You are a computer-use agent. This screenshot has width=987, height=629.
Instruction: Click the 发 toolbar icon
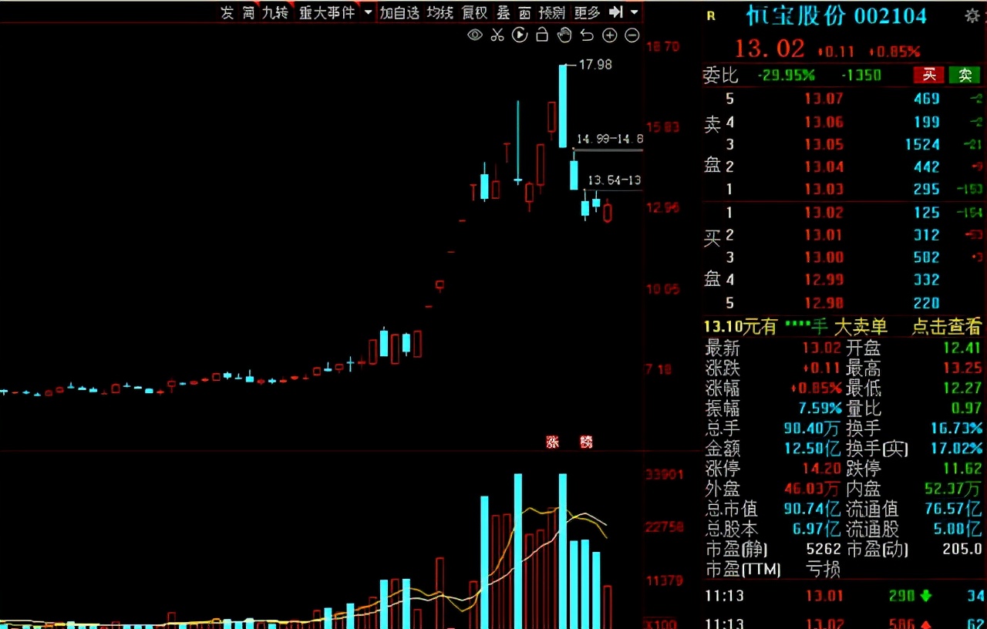[227, 12]
